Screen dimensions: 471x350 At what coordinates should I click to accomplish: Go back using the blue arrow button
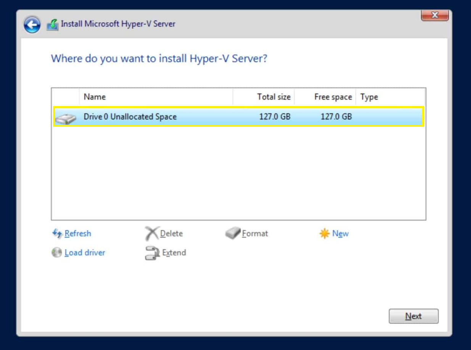pos(32,25)
